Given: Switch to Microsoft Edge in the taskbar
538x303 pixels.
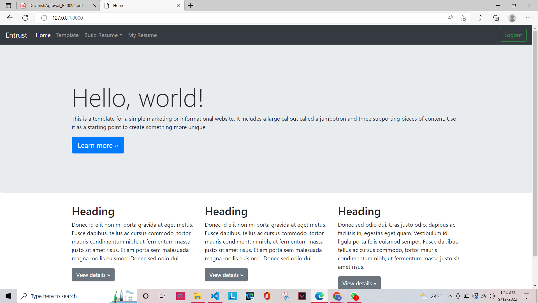Looking at the screenshot, I should pos(319,296).
